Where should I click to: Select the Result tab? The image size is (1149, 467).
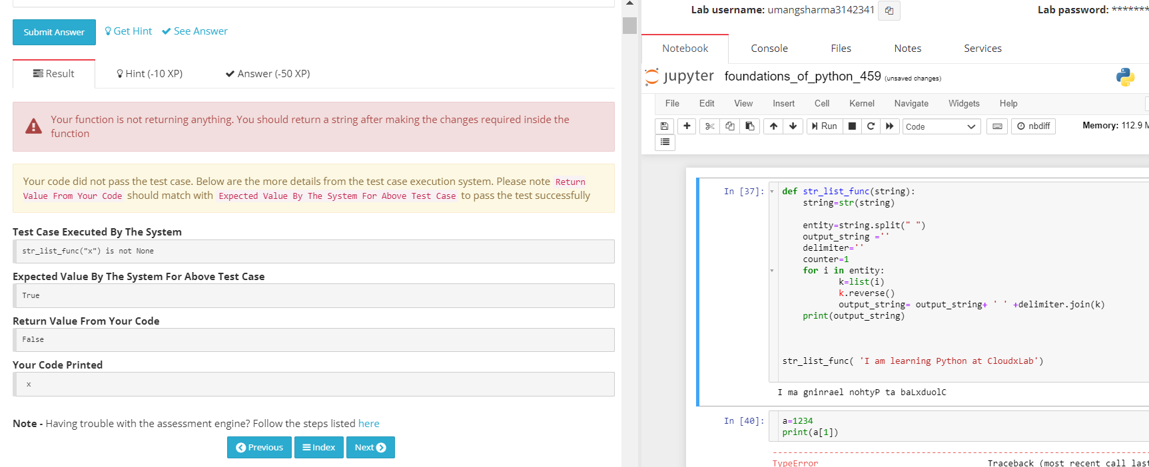tap(54, 74)
